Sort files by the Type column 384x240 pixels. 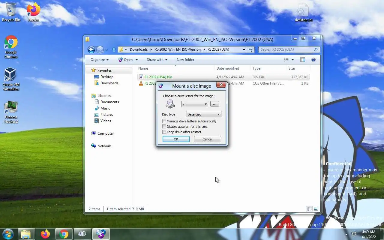coord(268,68)
